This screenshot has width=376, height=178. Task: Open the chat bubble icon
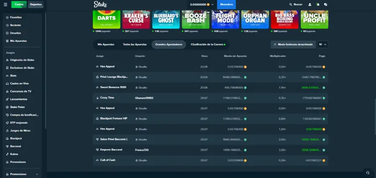pyautogui.click(x=325, y=4)
